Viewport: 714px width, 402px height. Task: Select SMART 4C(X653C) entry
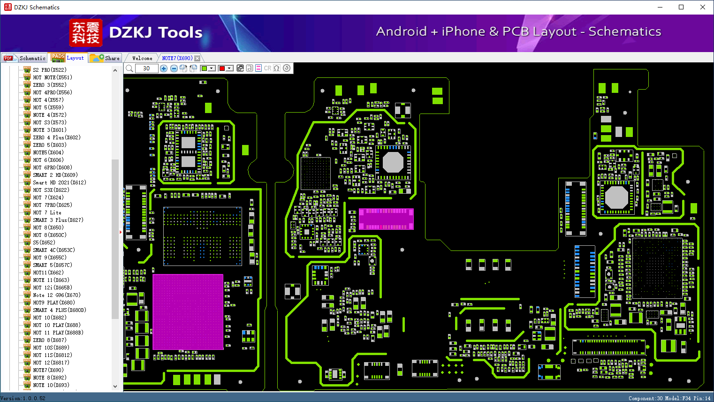pyautogui.click(x=54, y=250)
